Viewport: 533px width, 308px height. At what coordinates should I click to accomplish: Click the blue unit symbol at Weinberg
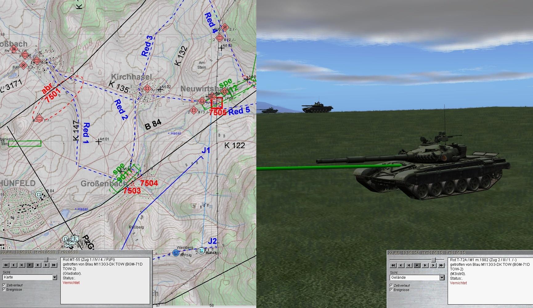pyautogui.click(x=176, y=253)
